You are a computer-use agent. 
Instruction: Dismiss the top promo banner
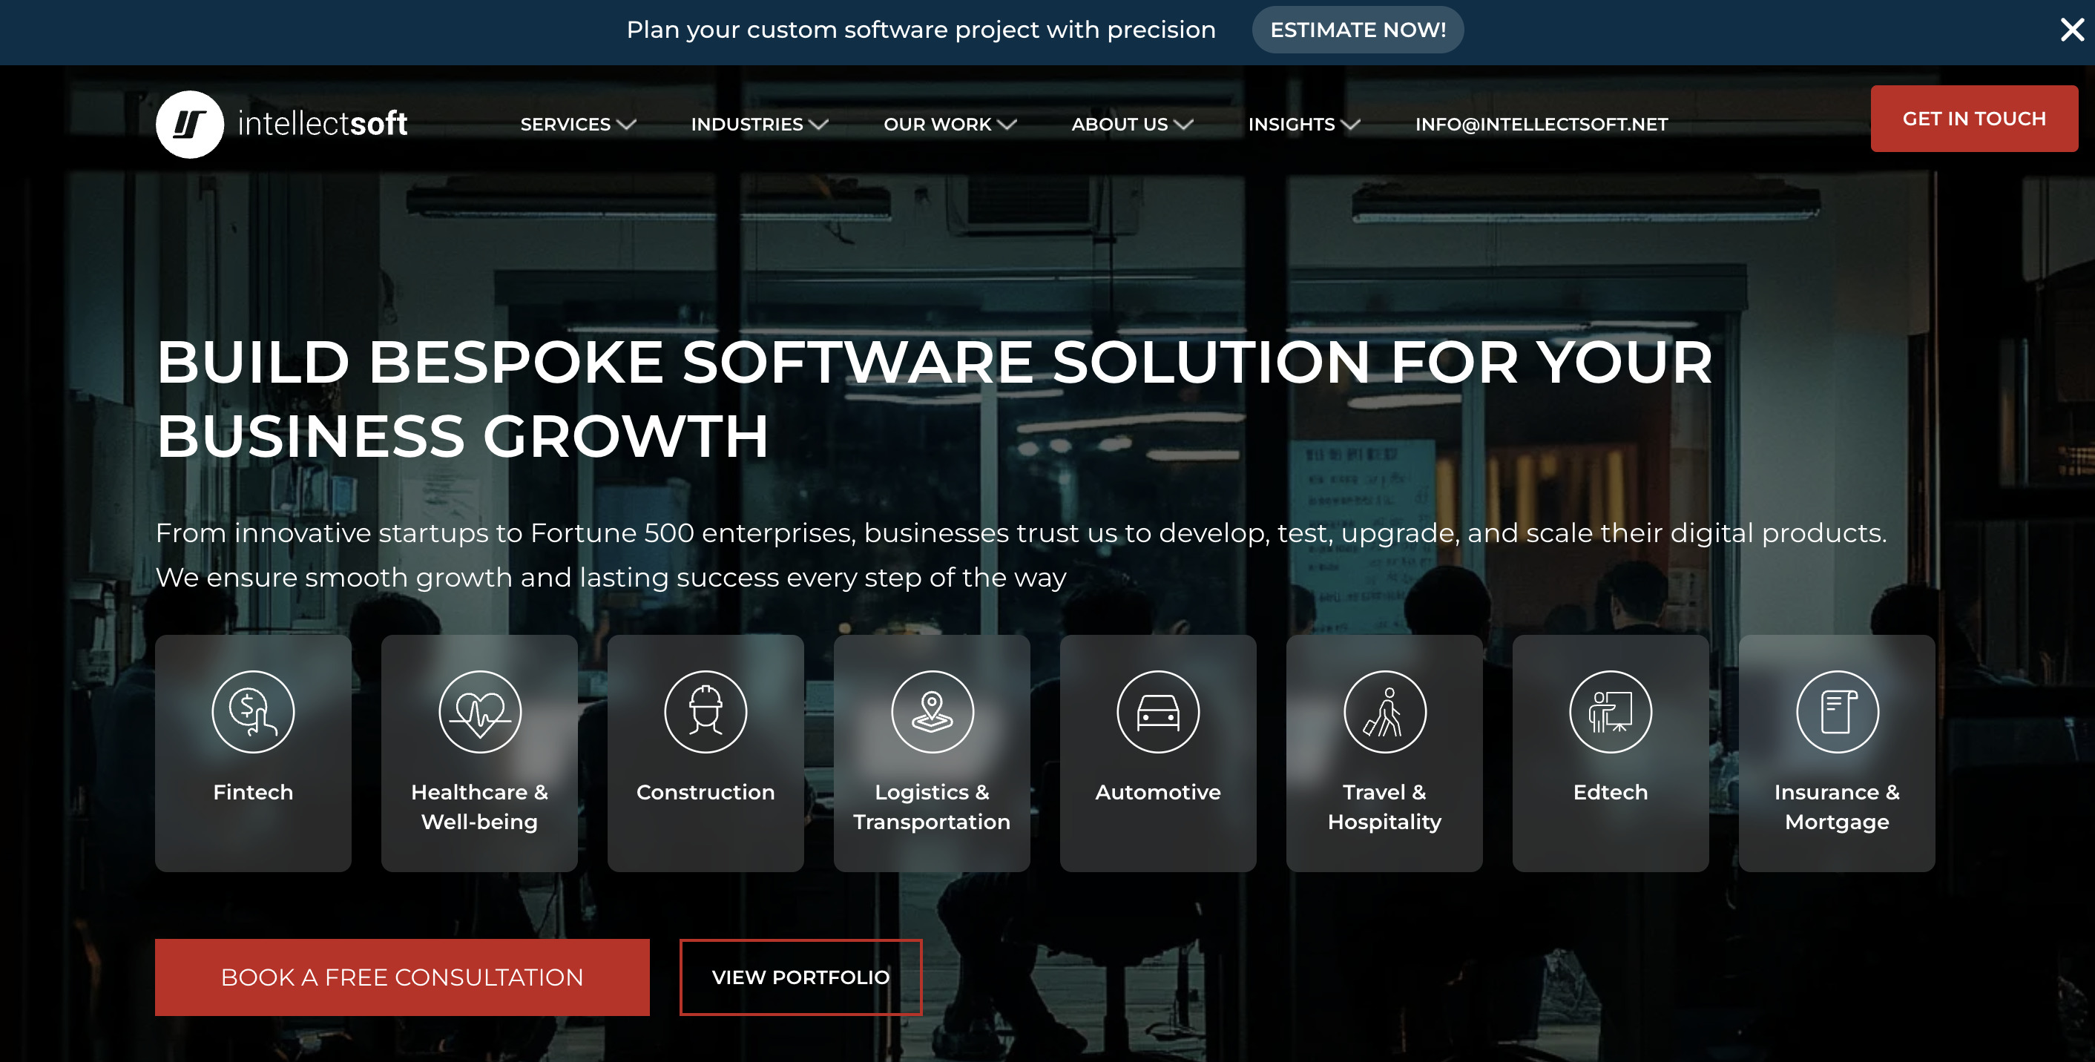[x=2071, y=30]
